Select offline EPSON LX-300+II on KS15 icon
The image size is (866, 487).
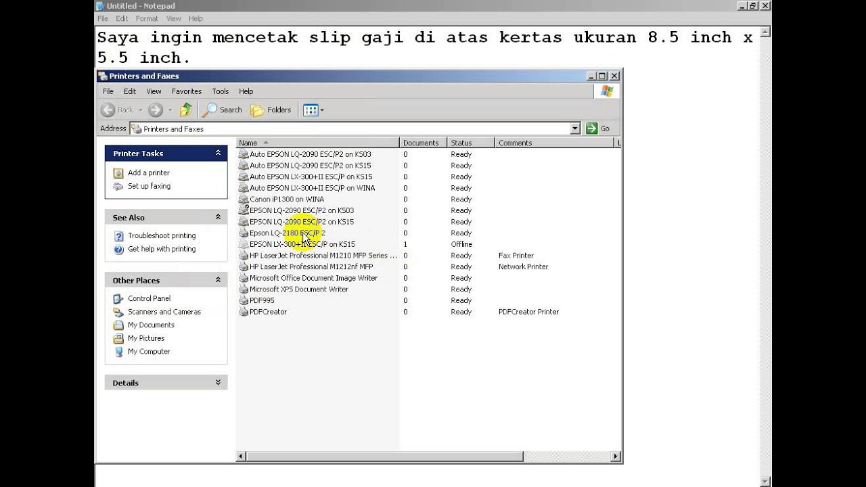pos(244,244)
